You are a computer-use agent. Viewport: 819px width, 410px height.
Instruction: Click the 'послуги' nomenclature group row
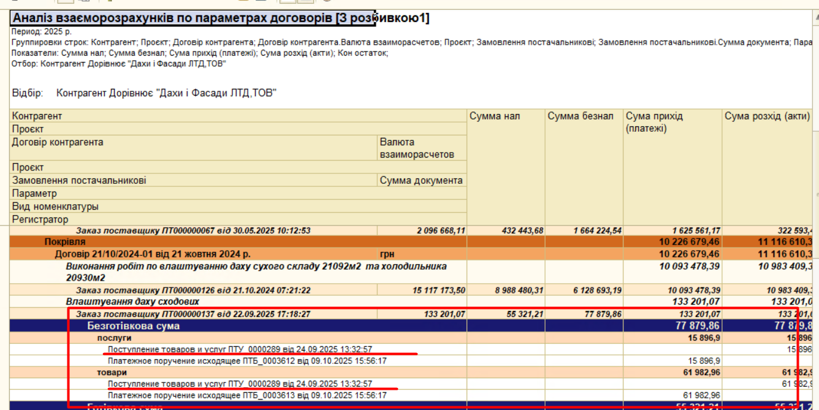tap(114, 338)
